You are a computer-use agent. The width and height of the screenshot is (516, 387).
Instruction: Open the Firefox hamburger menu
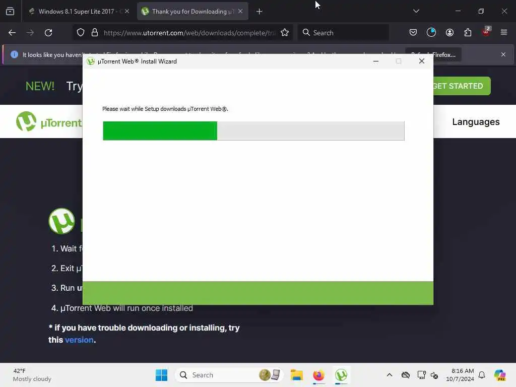click(504, 32)
